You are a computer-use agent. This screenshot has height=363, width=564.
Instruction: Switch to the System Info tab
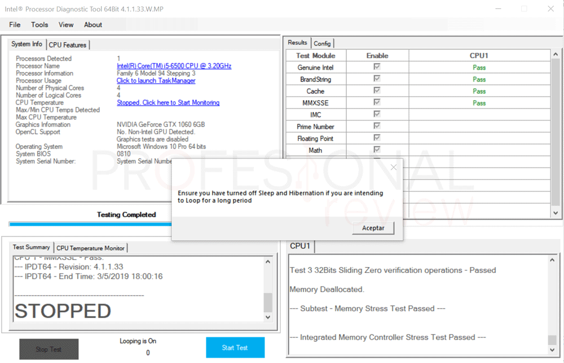[x=27, y=44]
